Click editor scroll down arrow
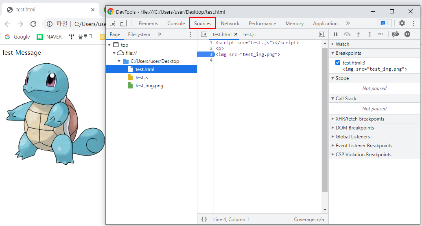This screenshot has width=422, height=226. [325, 210]
